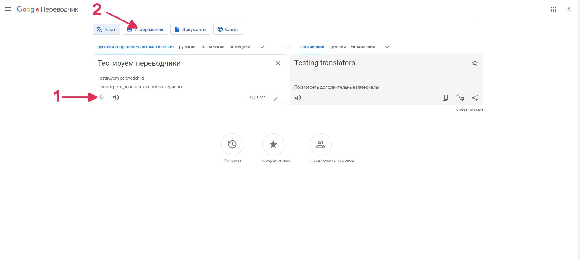Select украинский as target language
The width and height of the screenshot is (580, 261).
[x=363, y=47]
